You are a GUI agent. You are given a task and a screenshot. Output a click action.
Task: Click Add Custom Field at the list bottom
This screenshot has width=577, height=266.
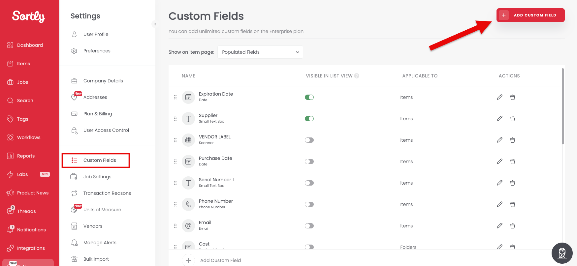coord(220,260)
